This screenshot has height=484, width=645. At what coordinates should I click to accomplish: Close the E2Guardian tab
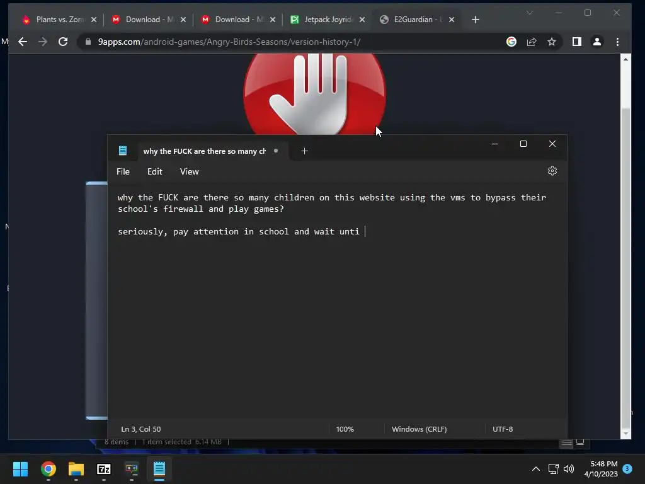click(452, 20)
